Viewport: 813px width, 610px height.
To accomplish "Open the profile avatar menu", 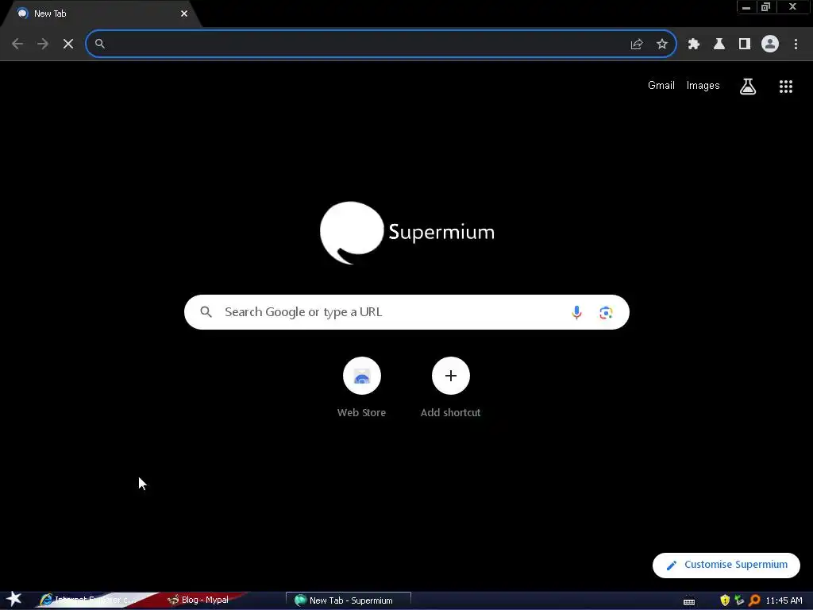I will pos(770,44).
